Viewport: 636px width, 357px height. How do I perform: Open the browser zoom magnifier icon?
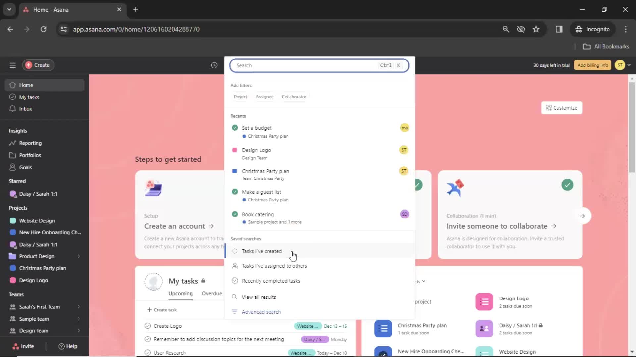[506, 29]
